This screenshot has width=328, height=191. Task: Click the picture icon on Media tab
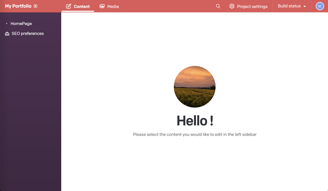coord(102,6)
